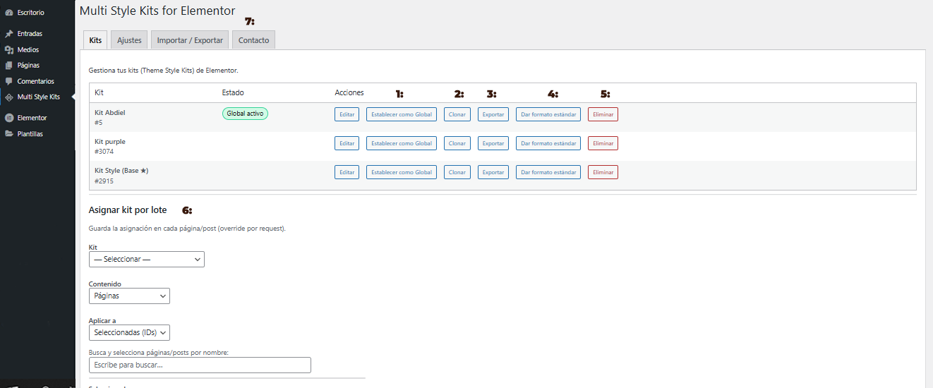Expand the Kit selection dropdown
Screen dimensions: 933x388
tap(146, 260)
